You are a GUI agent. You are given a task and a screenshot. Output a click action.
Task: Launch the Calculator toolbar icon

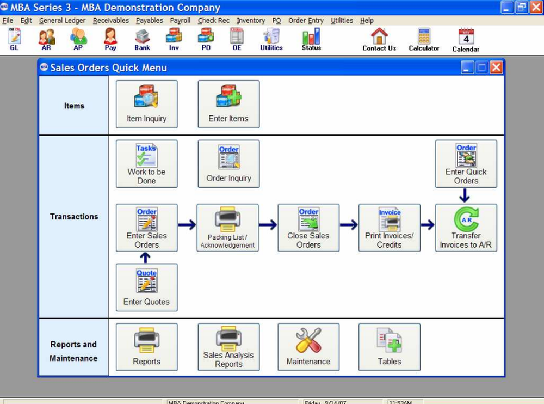click(x=424, y=40)
